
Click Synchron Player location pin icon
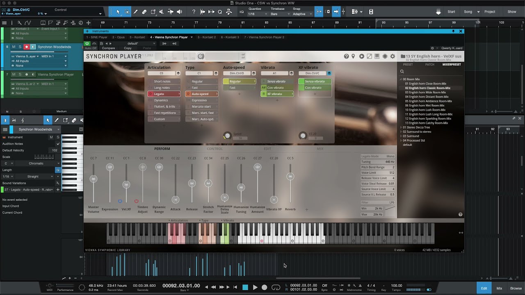[x=353, y=56]
